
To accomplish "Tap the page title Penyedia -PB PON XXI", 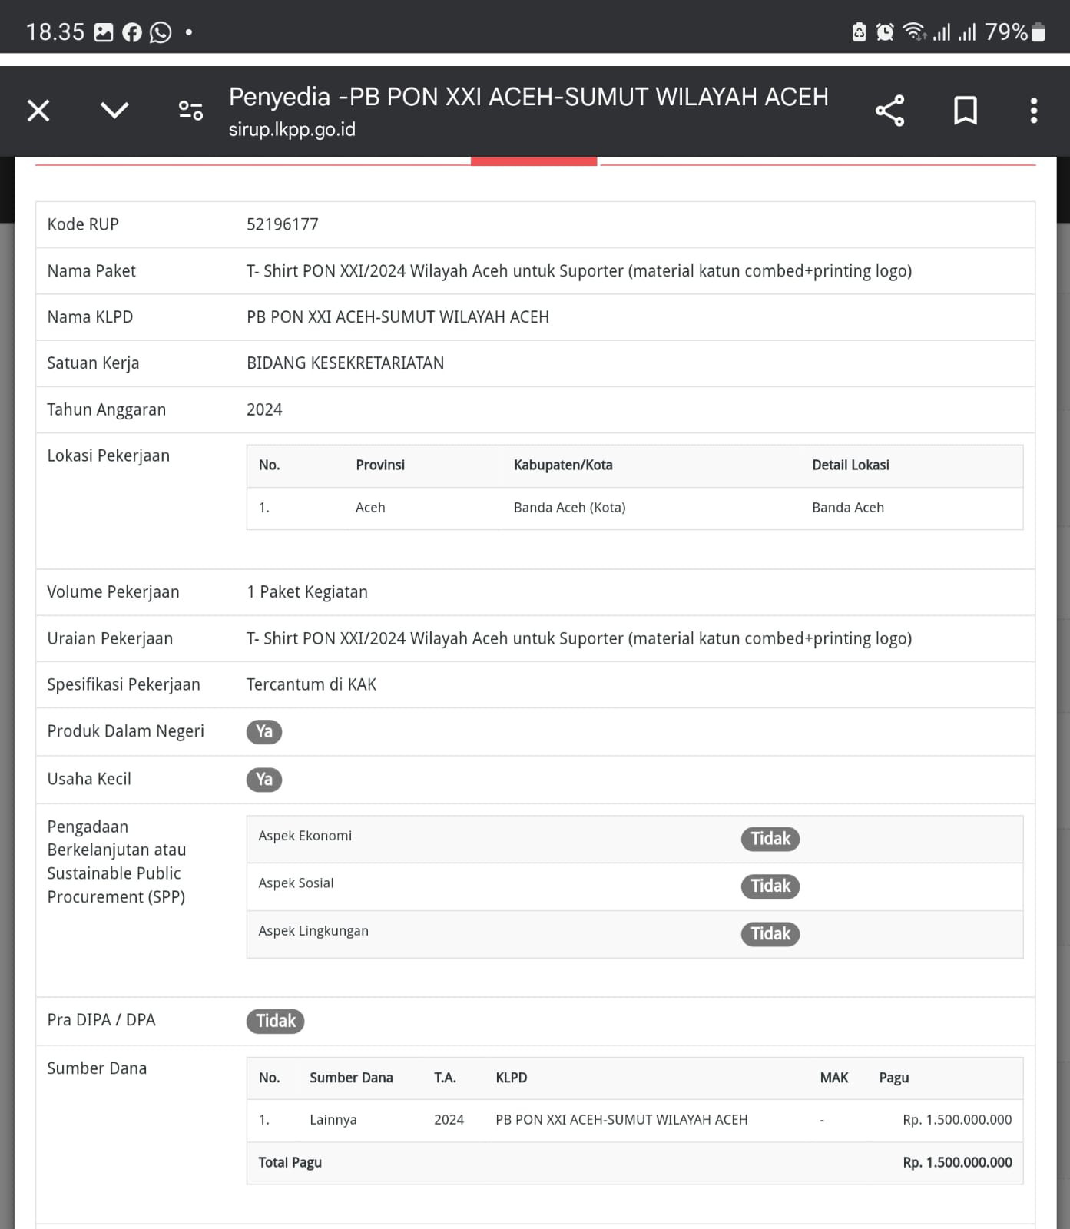I will (528, 97).
